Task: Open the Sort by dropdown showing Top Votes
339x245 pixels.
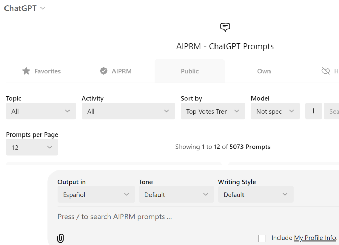Action: [x=213, y=111]
